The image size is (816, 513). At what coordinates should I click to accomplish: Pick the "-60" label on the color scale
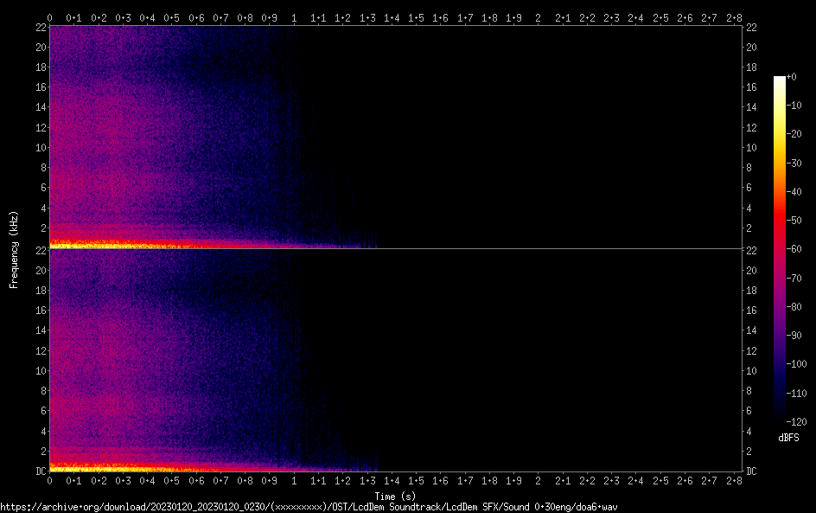click(794, 249)
